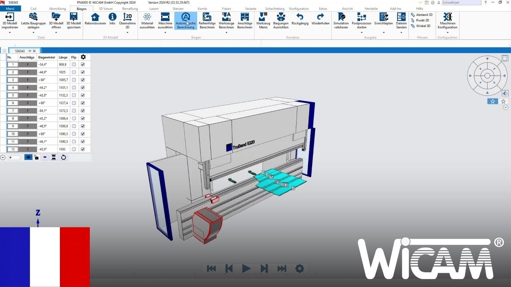This screenshot has height=287, width=511.
Task: Open the Info icon in 3D-Modell group
Action: [113, 17]
